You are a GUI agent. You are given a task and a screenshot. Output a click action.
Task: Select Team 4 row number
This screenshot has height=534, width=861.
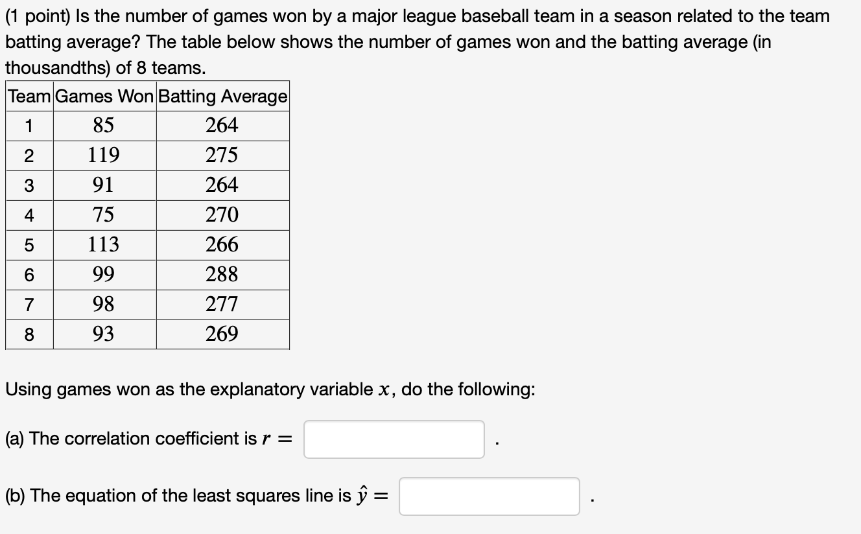28,215
